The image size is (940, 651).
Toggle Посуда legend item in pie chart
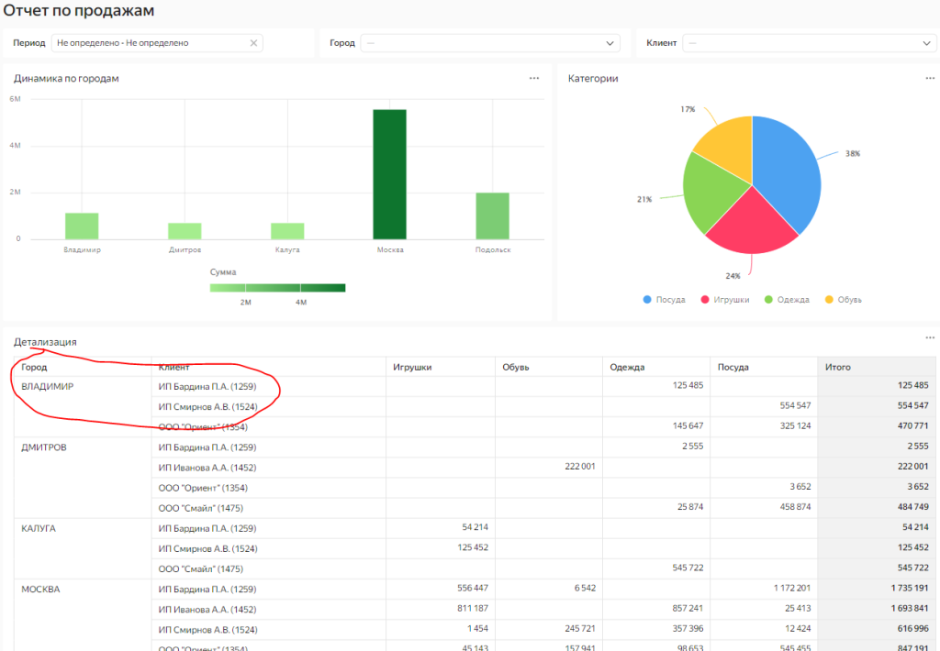[x=665, y=300]
